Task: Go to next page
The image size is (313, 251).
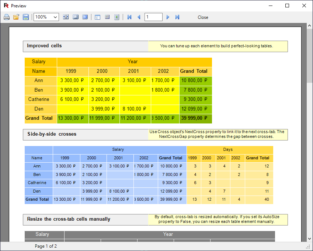Action: (168, 17)
